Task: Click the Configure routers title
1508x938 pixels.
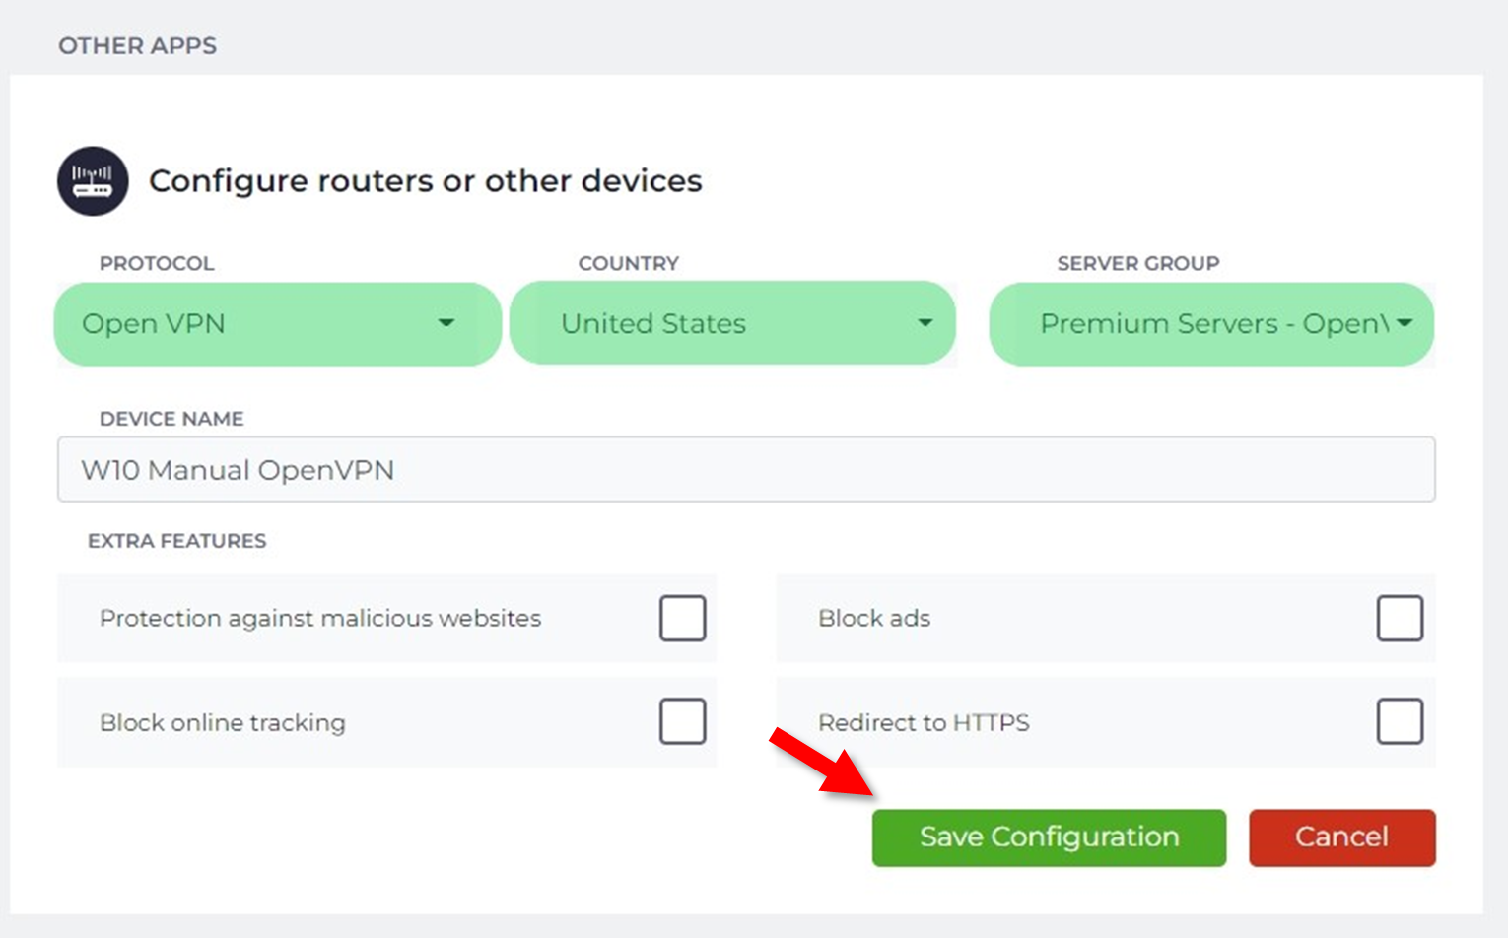Action: pos(426,181)
